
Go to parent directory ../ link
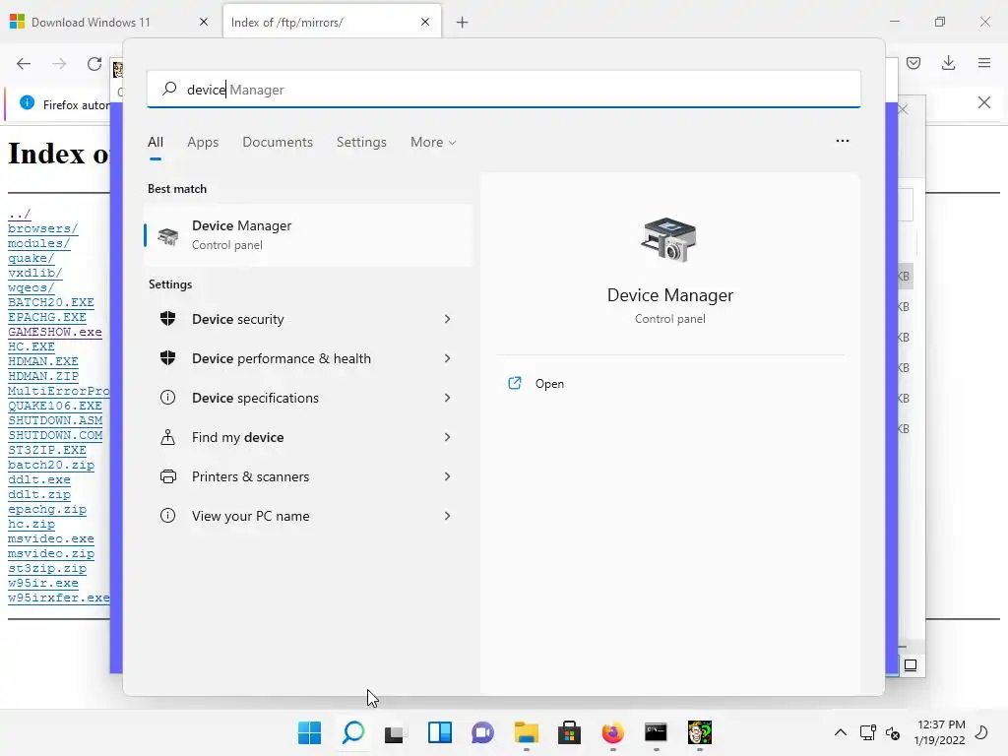point(20,214)
